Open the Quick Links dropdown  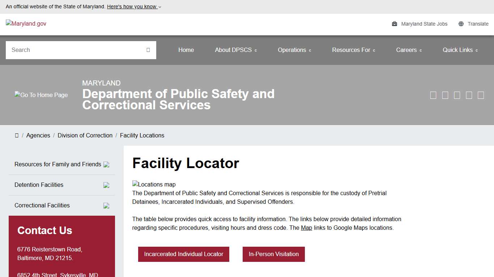[x=460, y=50]
